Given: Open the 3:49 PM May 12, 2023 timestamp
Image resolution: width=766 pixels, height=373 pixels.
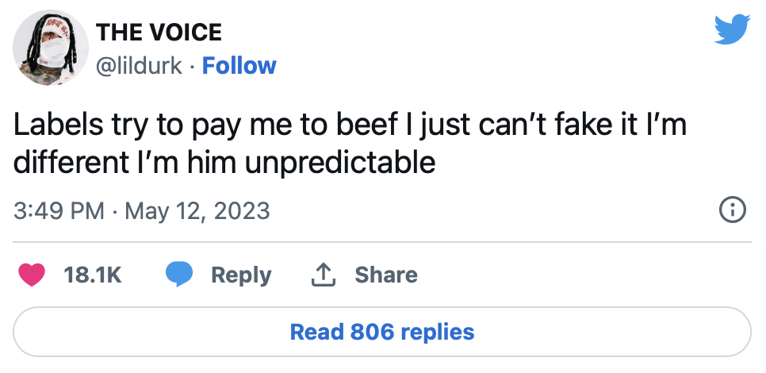Looking at the screenshot, I should [x=142, y=211].
